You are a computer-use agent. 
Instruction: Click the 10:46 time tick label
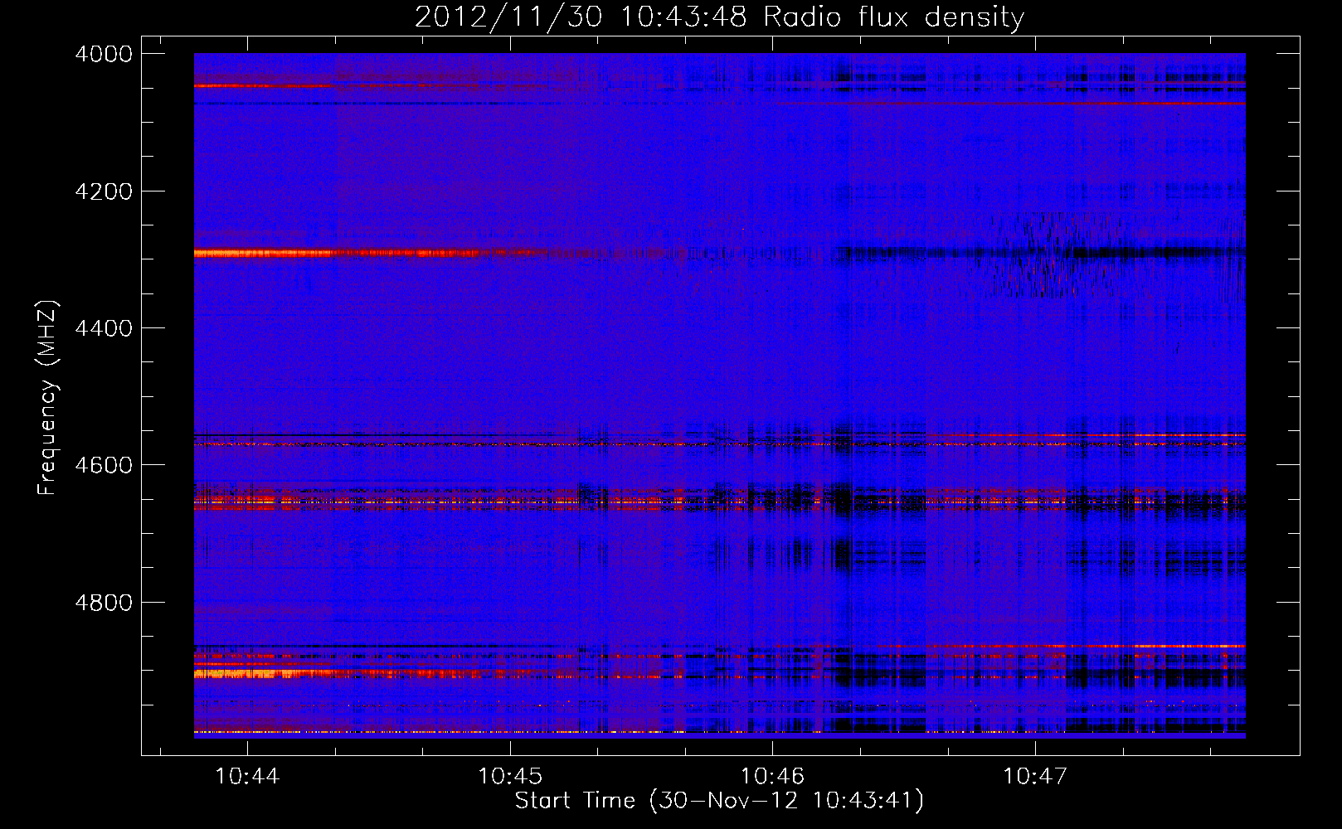click(772, 776)
